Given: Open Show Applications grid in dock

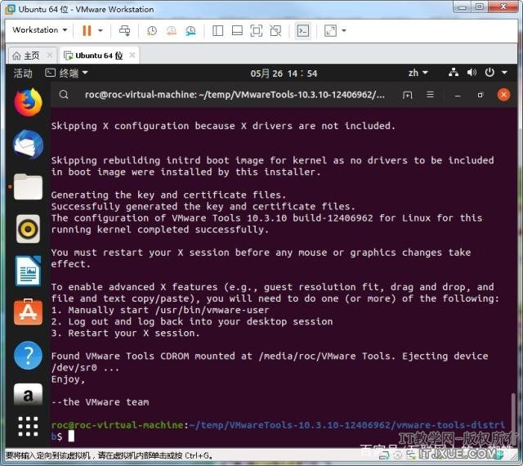Looking at the screenshot, I should [x=28, y=426].
